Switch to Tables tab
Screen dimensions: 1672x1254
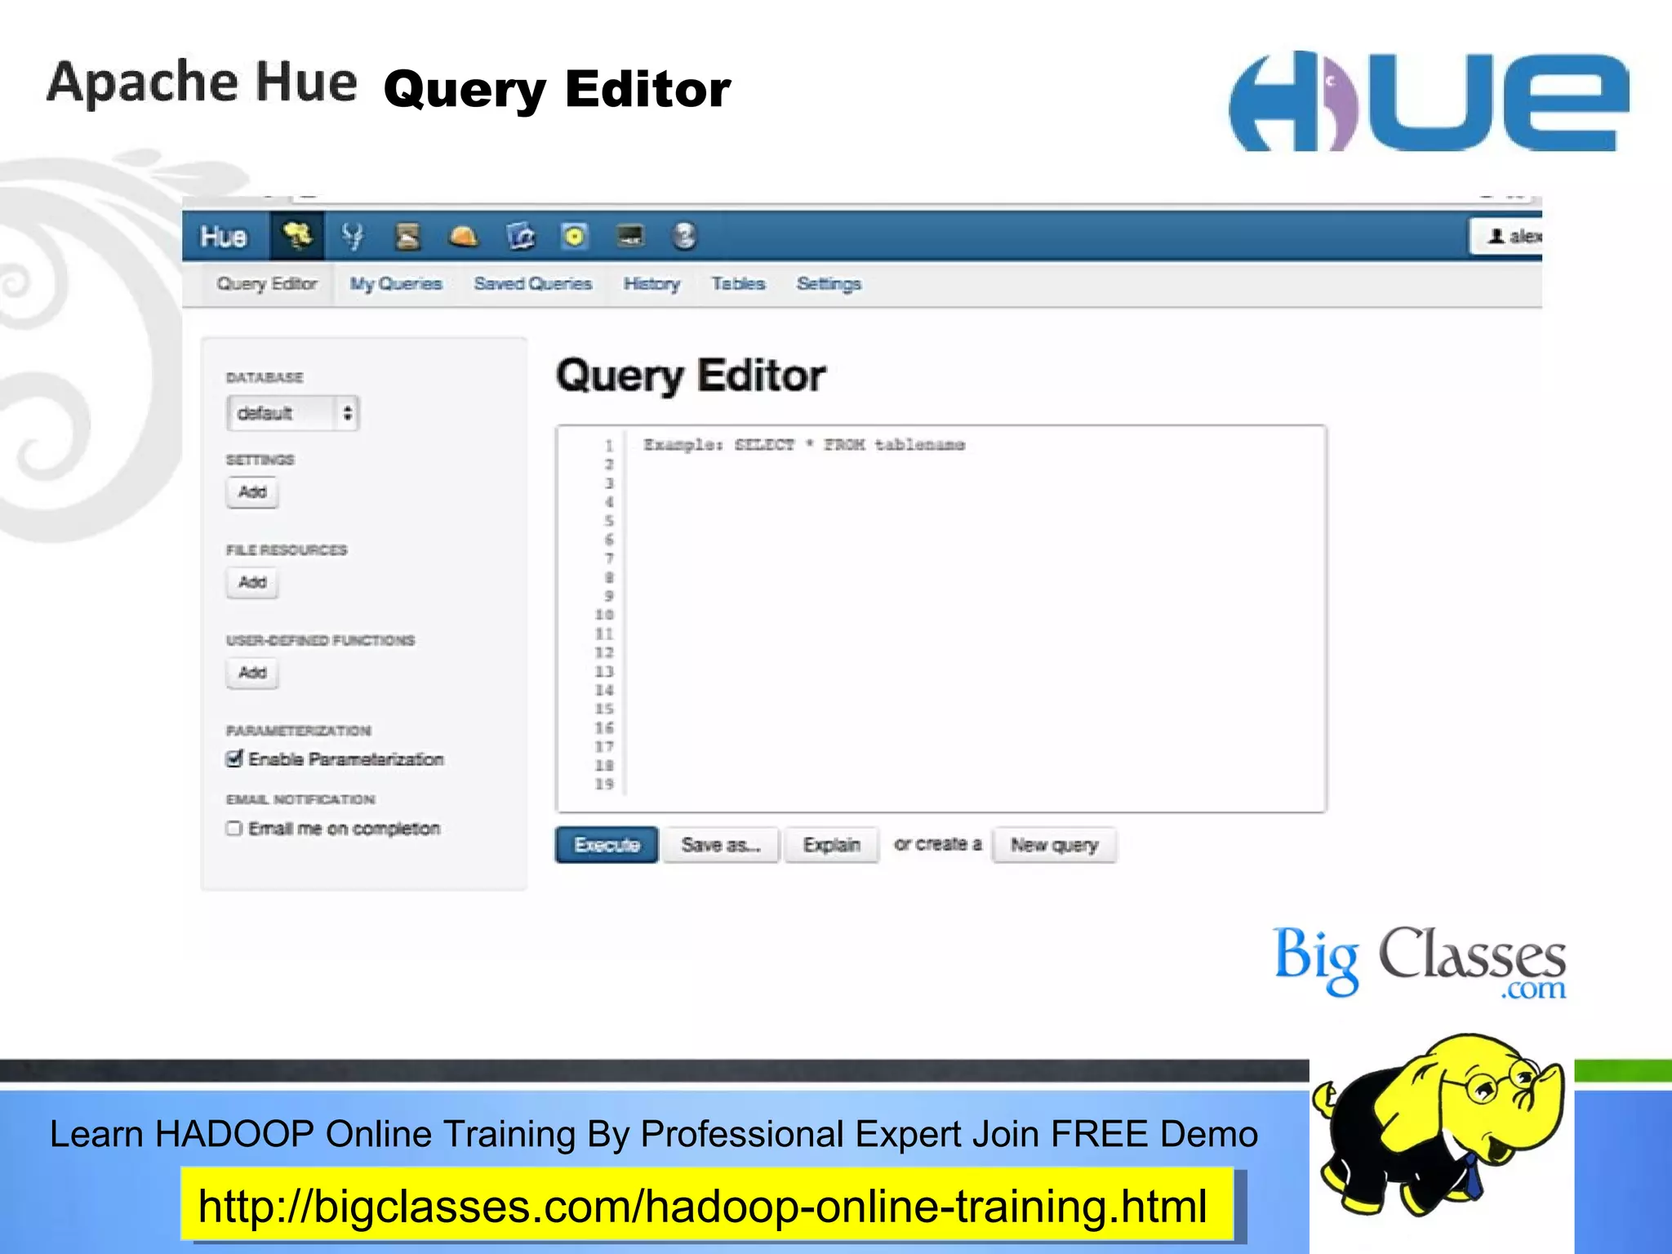pos(738,284)
